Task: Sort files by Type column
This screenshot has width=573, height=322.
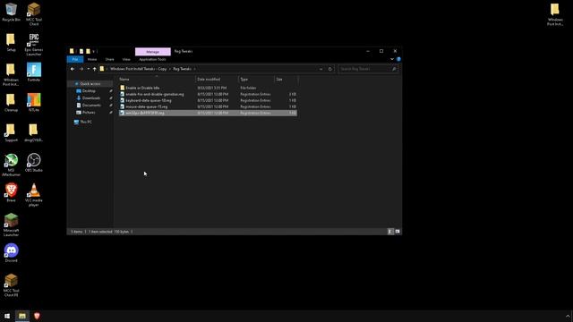Action: 256,80
